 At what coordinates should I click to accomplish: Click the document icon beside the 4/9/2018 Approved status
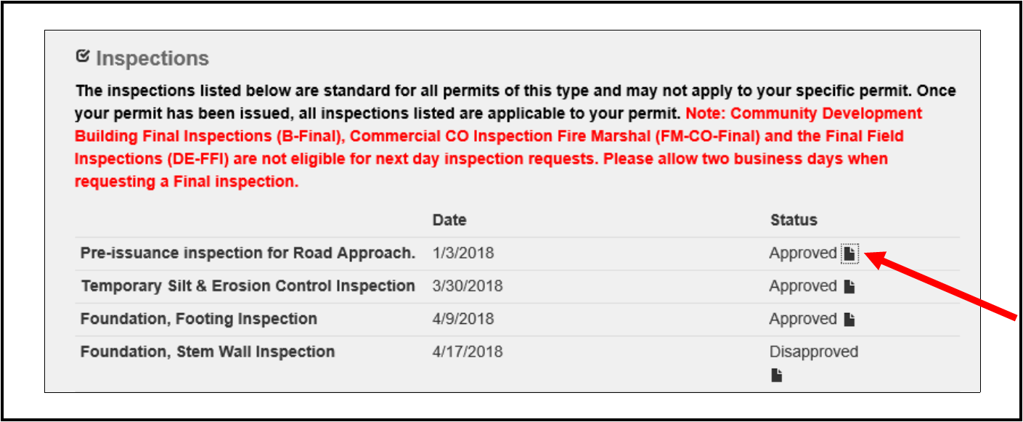[x=851, y=318]
